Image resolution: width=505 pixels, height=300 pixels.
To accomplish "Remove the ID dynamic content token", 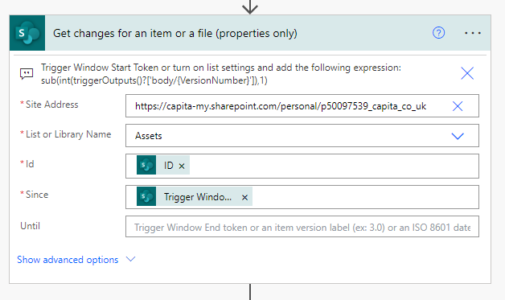I will click(x=182, y=166).
